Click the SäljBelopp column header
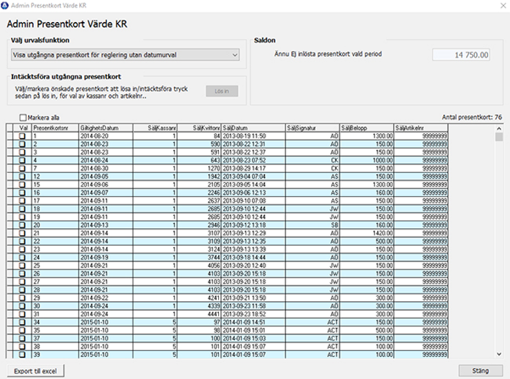The width and height of the screenshot is (510, 379). 367,128
